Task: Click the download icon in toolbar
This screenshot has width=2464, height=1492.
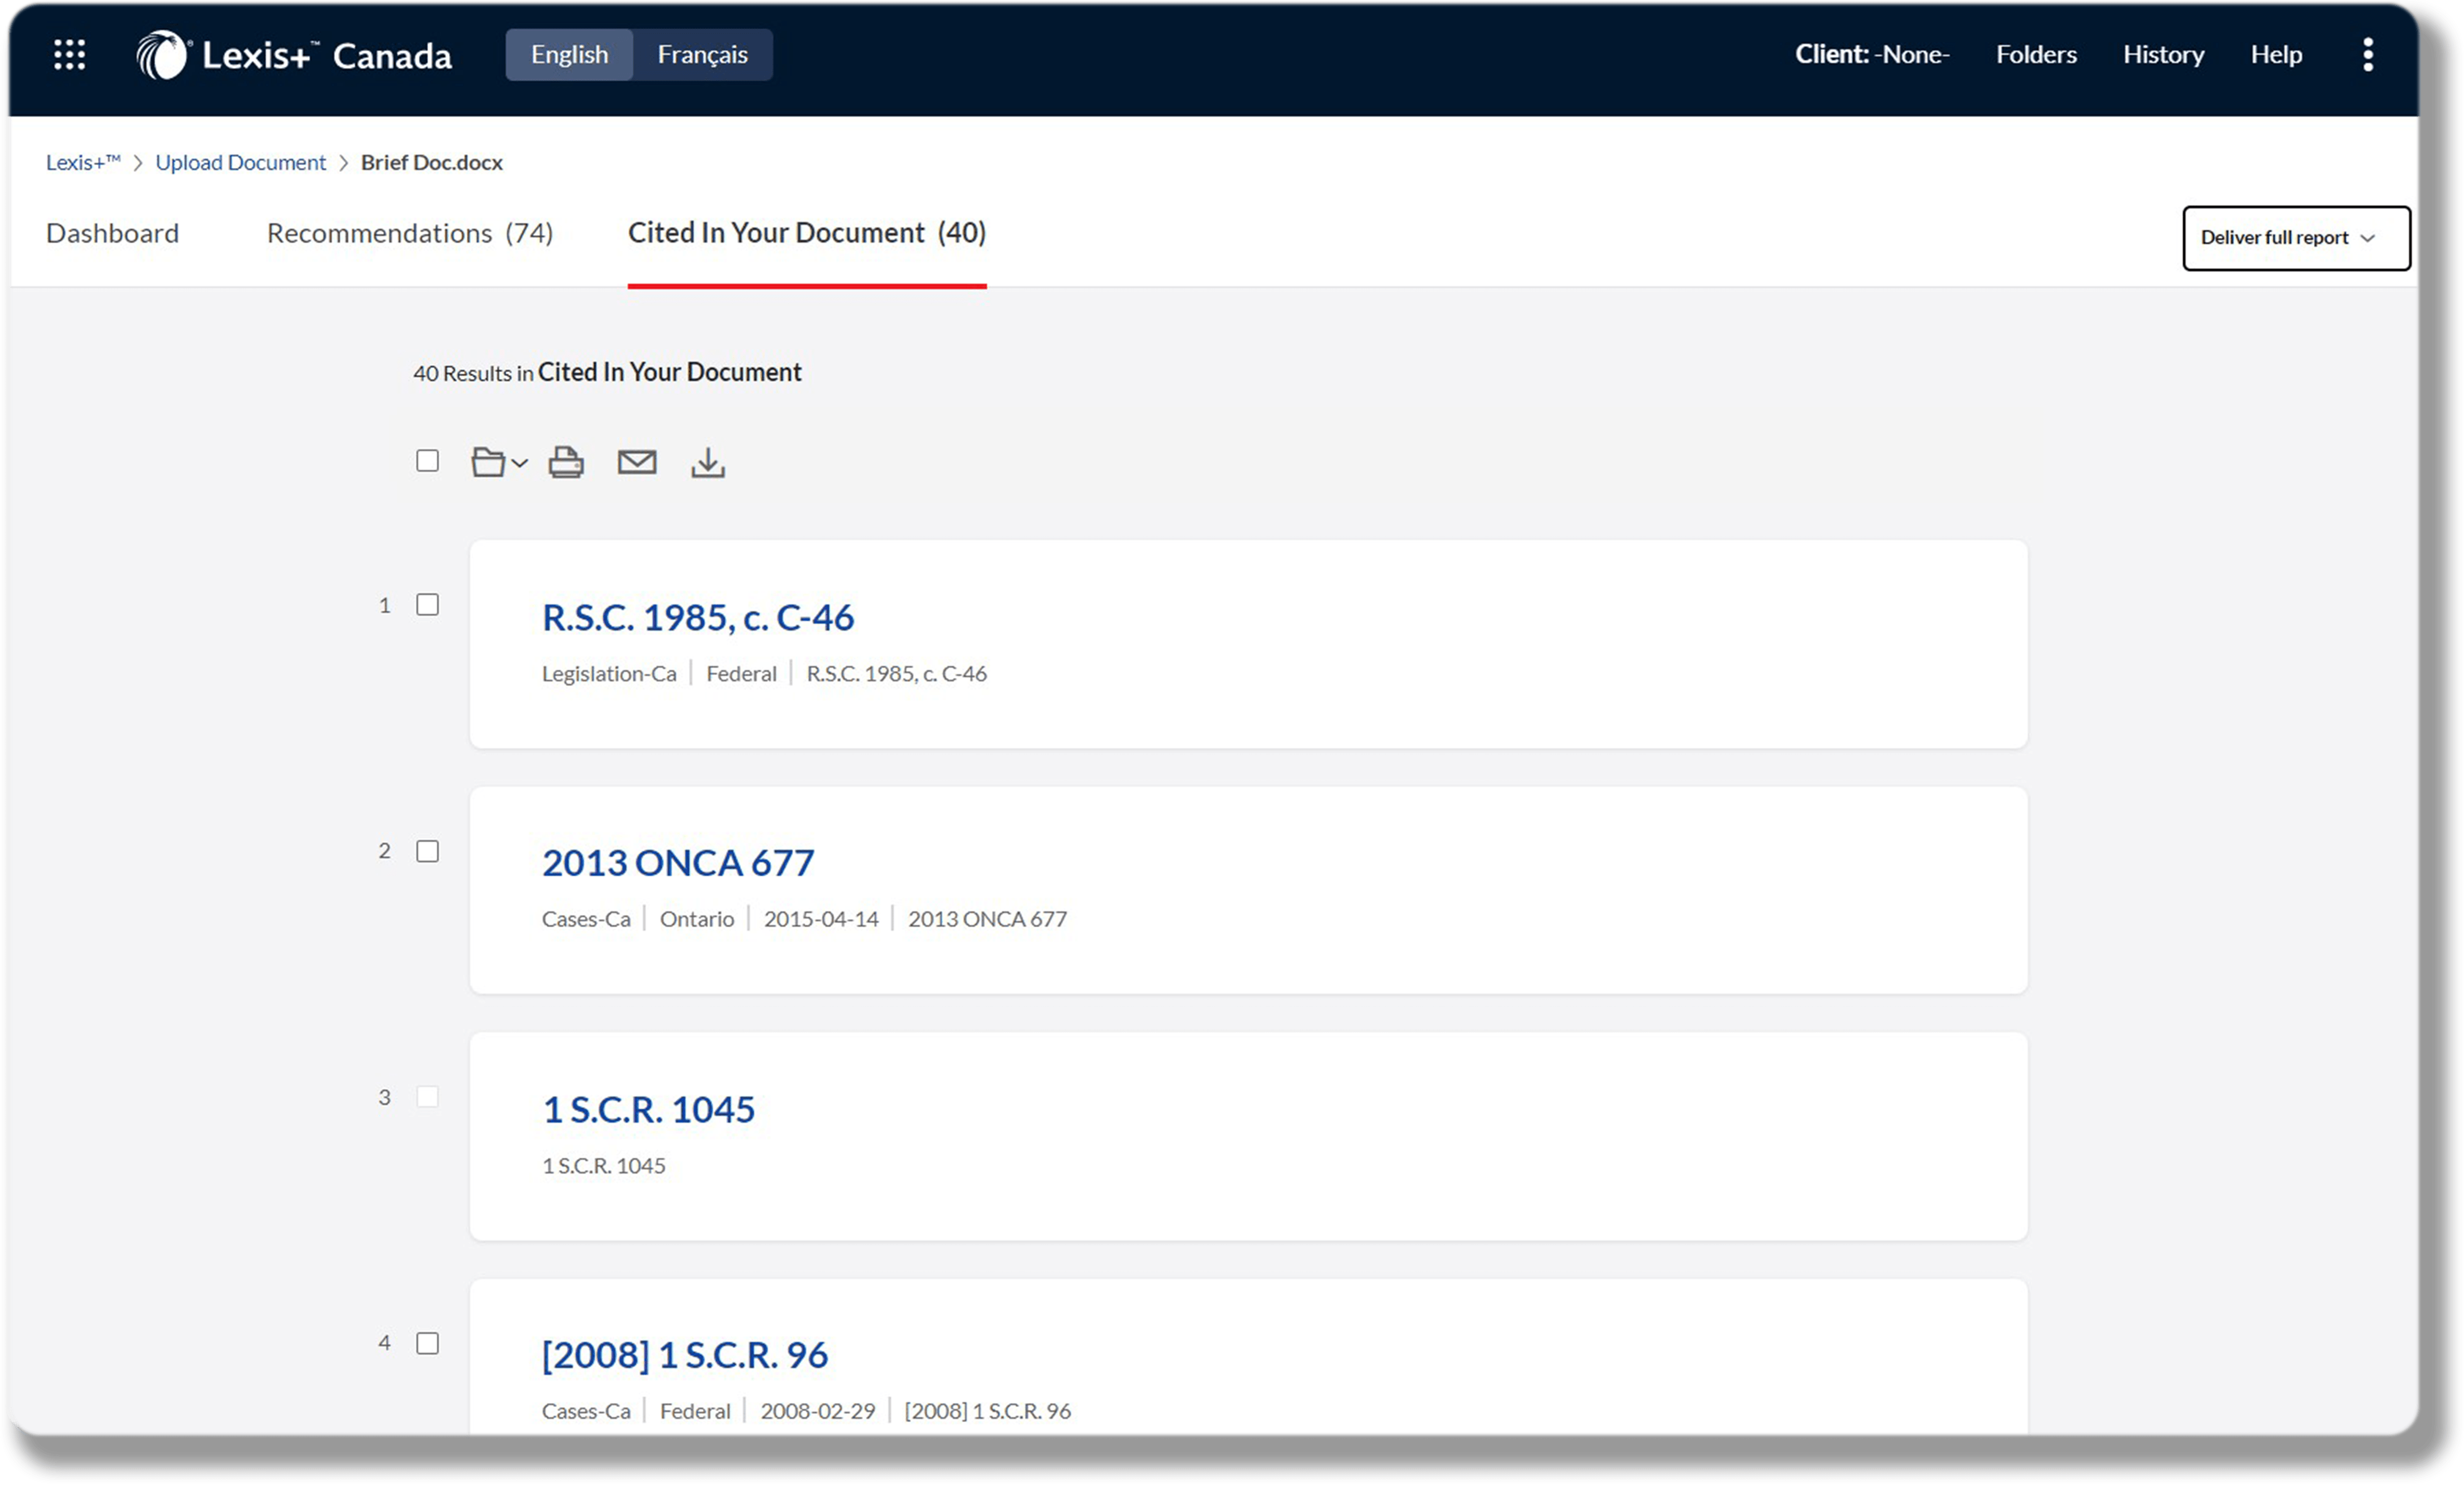Action: 708,462
